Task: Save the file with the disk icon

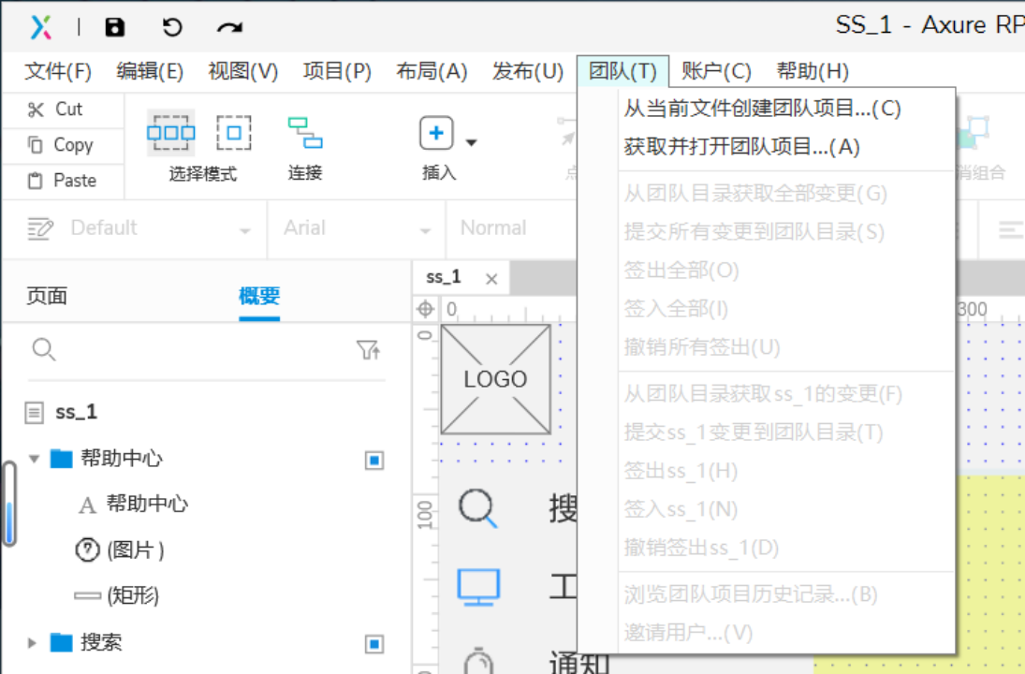Action: [x=115, y=27]
